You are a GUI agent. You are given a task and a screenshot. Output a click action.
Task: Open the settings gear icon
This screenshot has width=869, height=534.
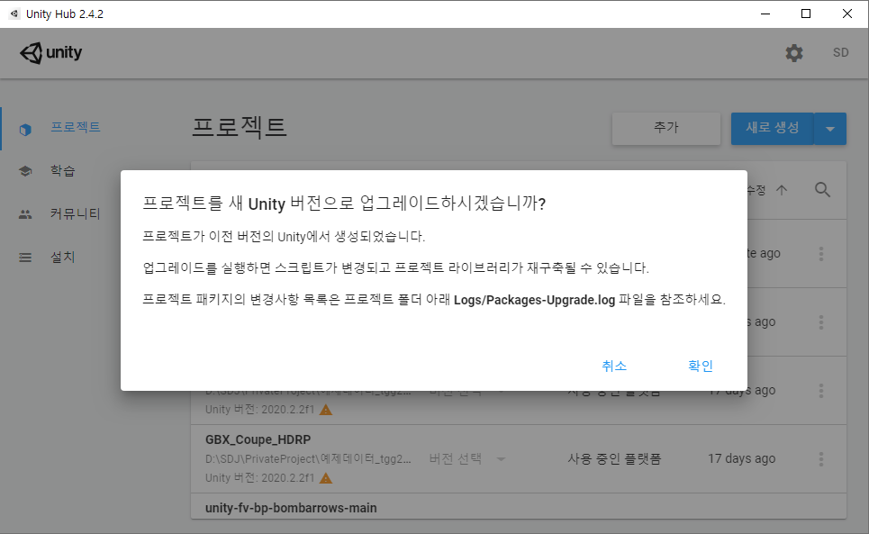click(x=794, y=53)
